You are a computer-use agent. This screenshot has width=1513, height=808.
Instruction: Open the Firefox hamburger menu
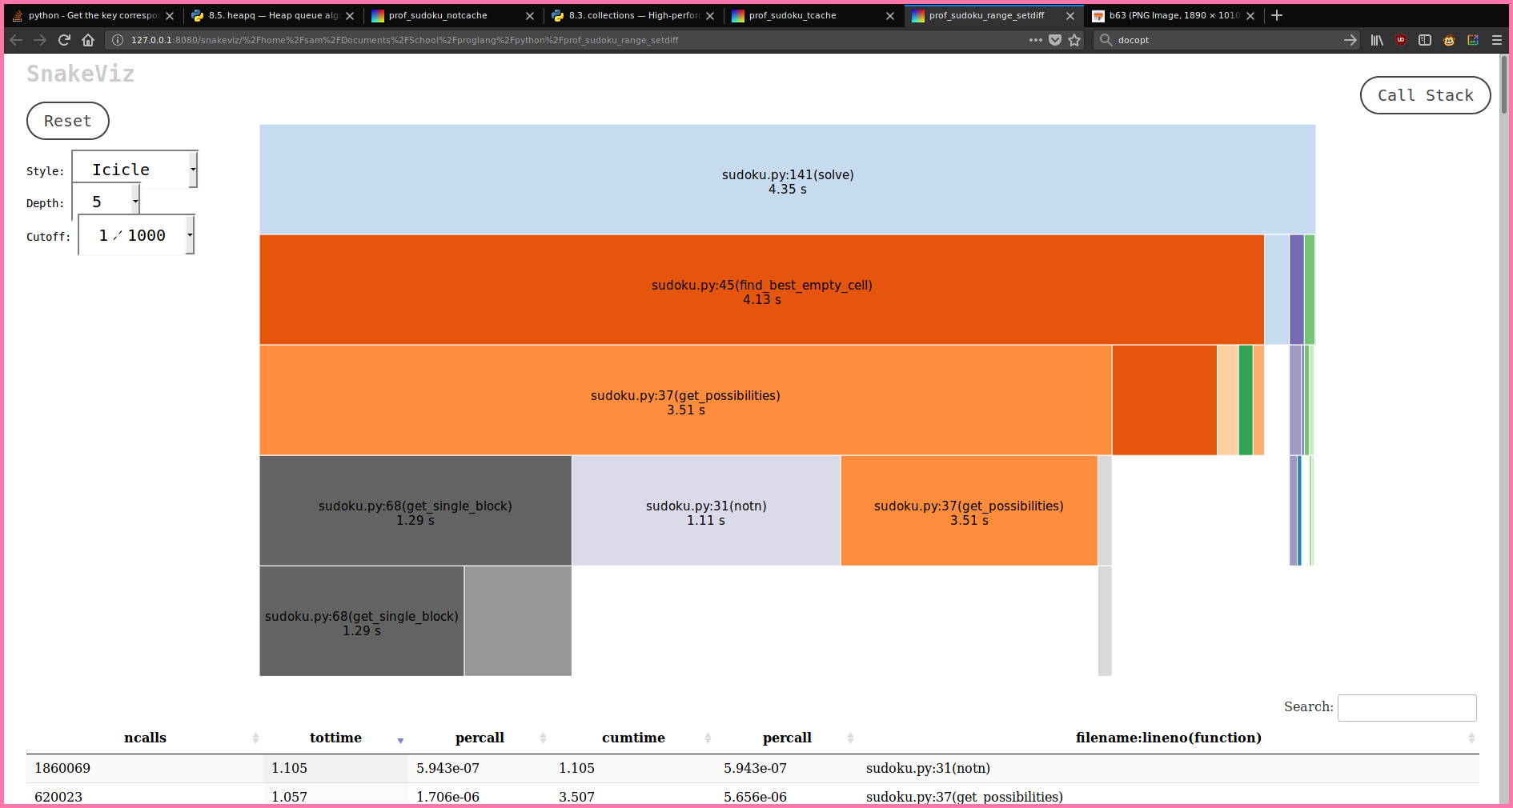click(x=1496, y=40)
